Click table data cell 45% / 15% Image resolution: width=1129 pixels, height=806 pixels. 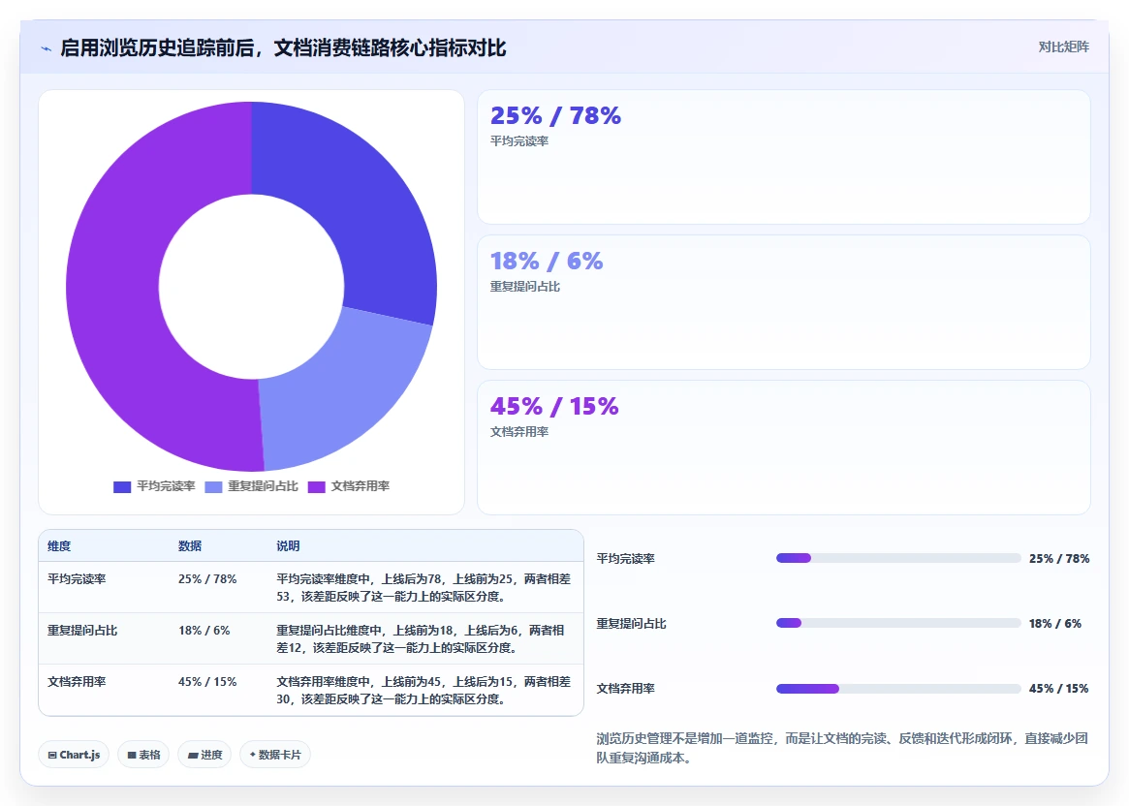tap(207, 681)
